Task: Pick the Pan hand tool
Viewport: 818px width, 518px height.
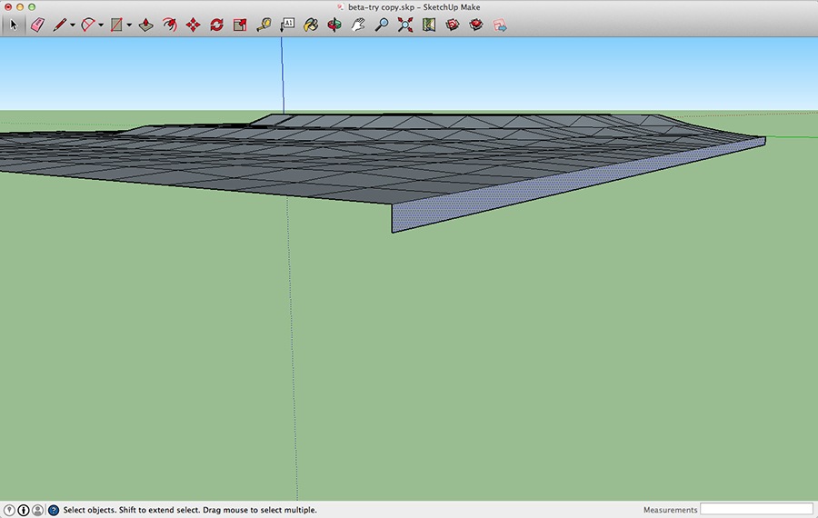Action: click(358, 25)
